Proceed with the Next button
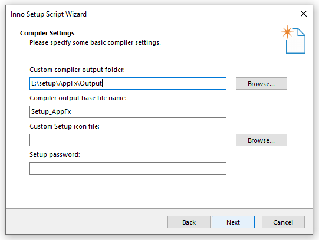Screen dimensions: 319x240 [x=233, y=222]
